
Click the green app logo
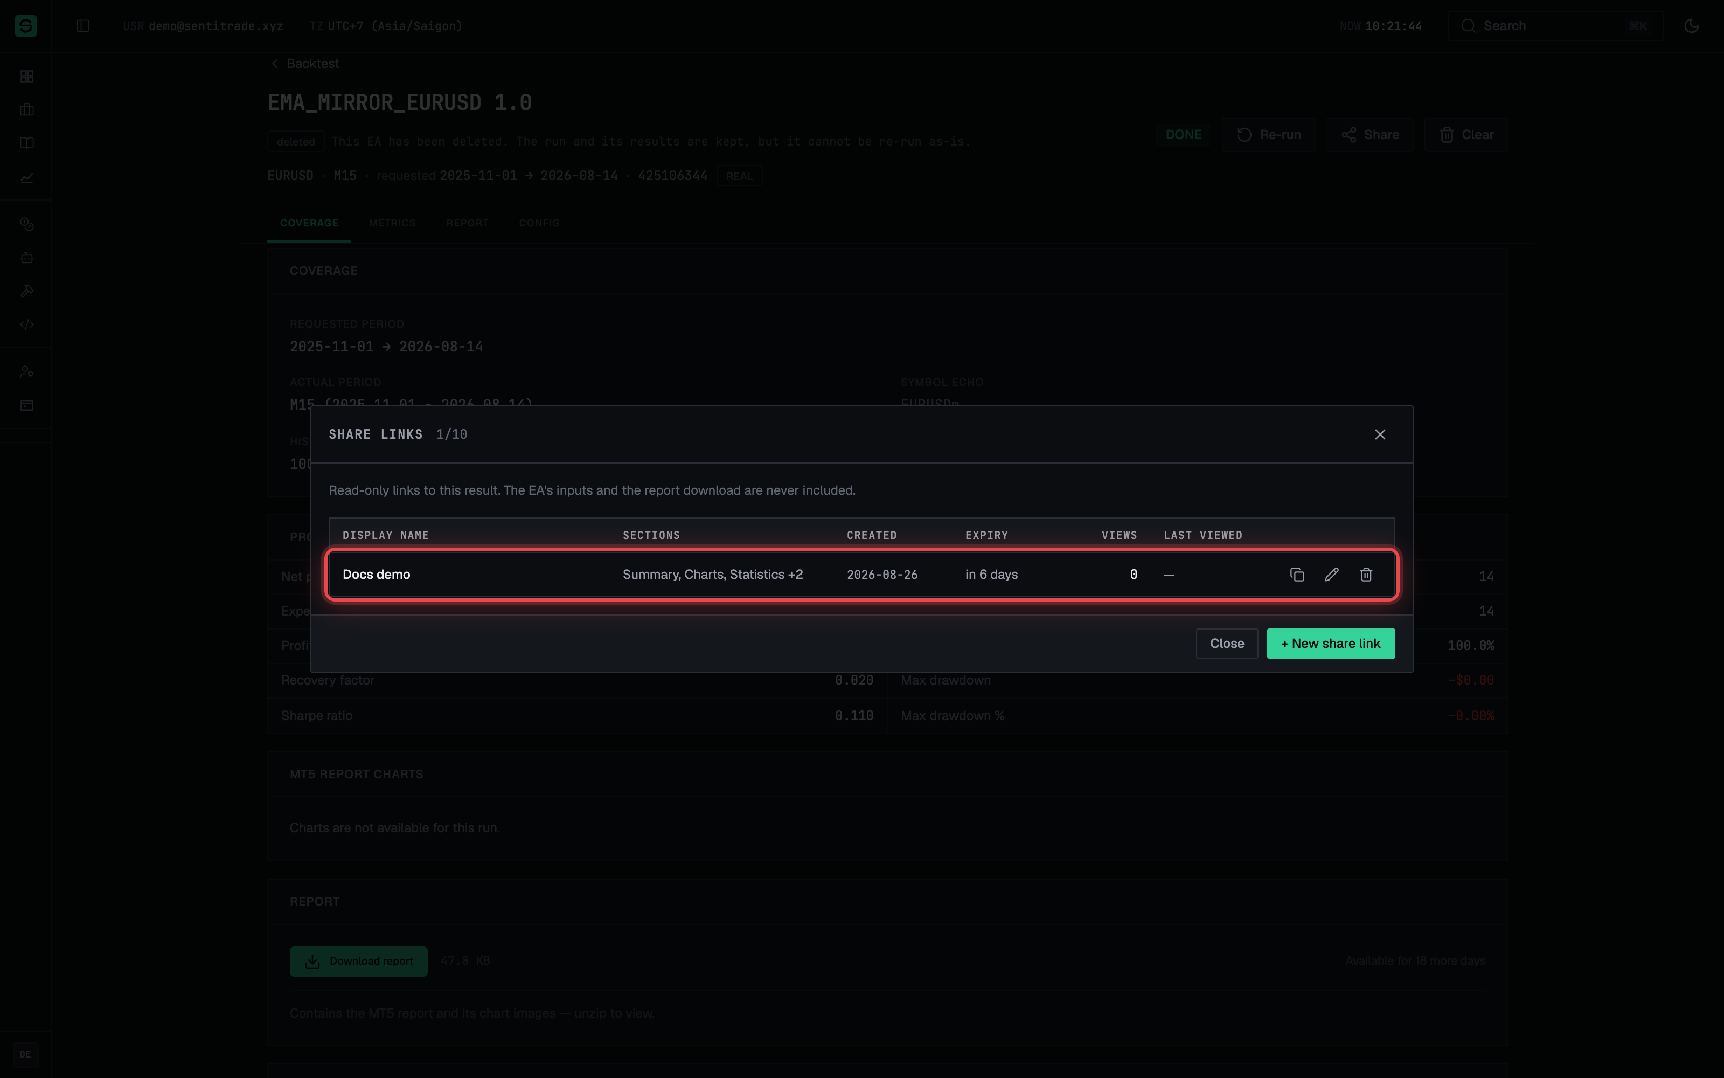click(26, 26)
